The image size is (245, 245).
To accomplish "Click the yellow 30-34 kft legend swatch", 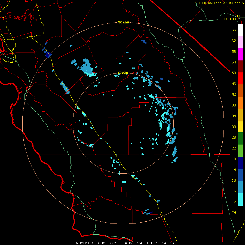I will (x=240, y=127).
